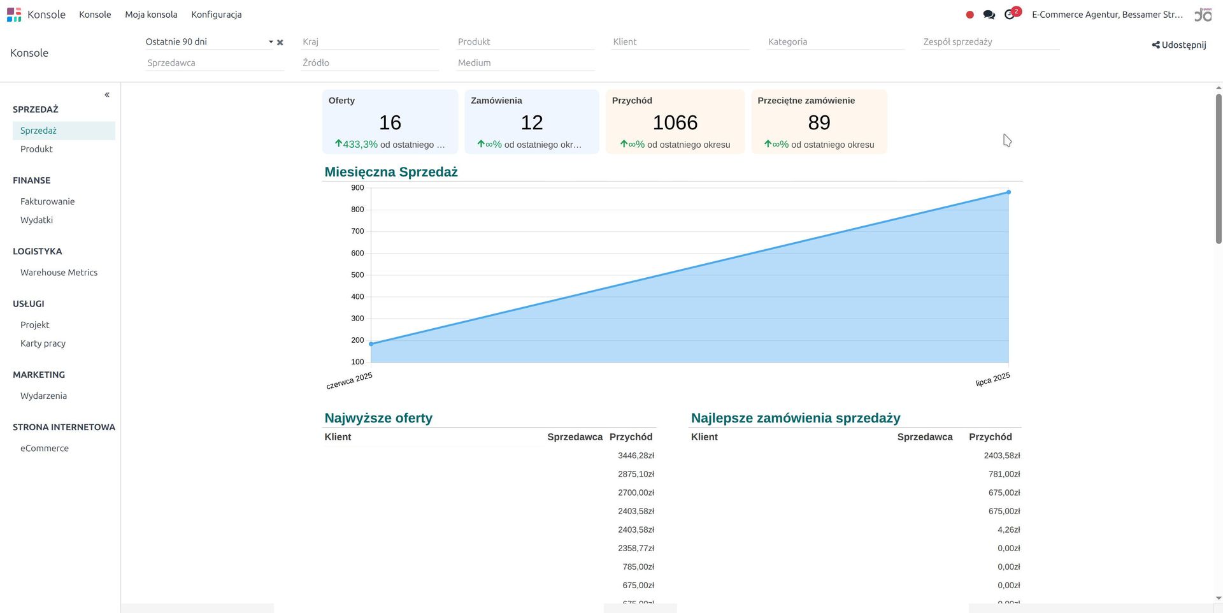This screenshot has width=1223, height=613.
Task: Open the Zespół sprzedaży filter field
Action: click(990, 42)
